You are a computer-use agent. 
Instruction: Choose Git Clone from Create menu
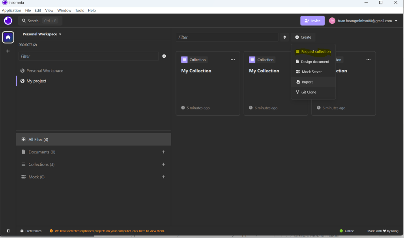(309, 92)
